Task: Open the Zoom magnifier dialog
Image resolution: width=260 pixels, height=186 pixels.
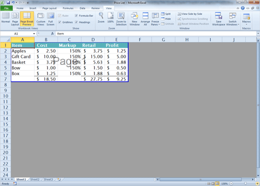Action: (101, 17)
